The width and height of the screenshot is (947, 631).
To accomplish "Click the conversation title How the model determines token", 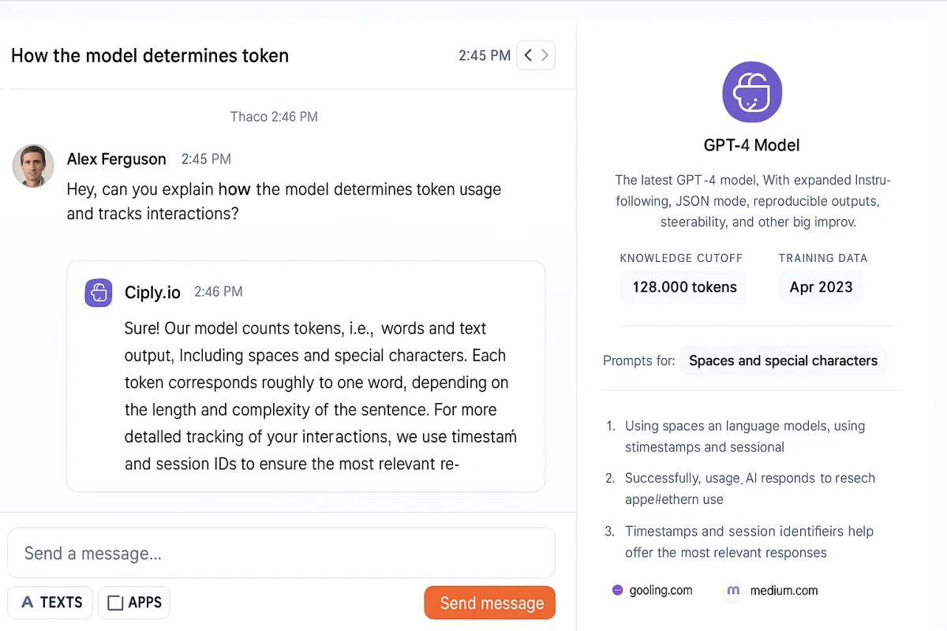I will coord(150,55).
